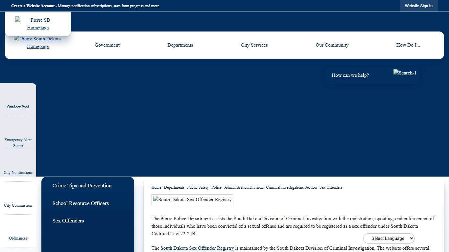Image resolution: width=449 pixels, height=252 pixels.
Task: Open the Ordinances quick link
Action: [18, 238]
